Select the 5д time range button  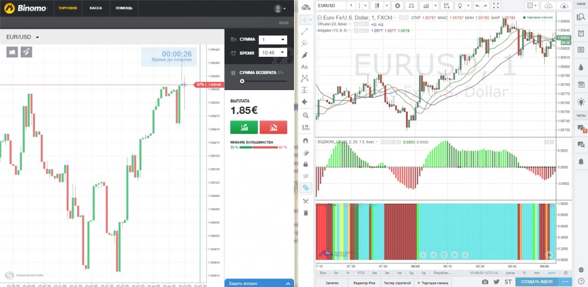pyautogui.click(x=411, y=273)
